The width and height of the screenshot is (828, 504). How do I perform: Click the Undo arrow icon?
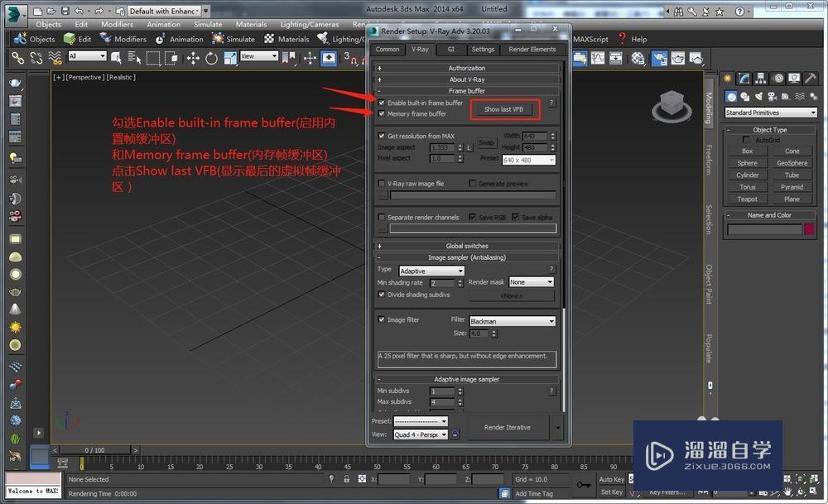click(x=78, y=11)
